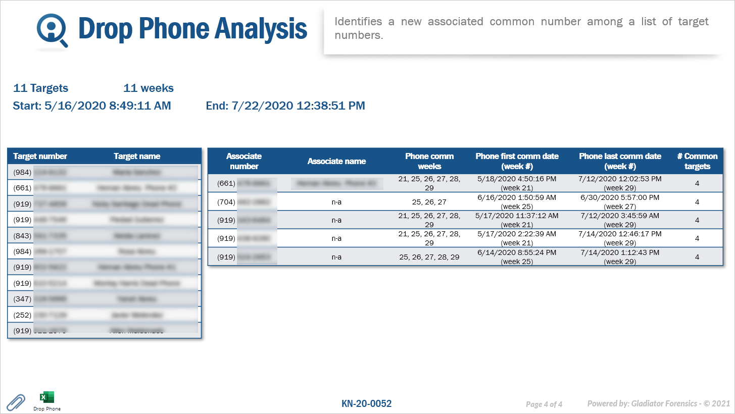The image size is (735, 414).
Task: Click the Target number column header
Action: pos(40,157)
